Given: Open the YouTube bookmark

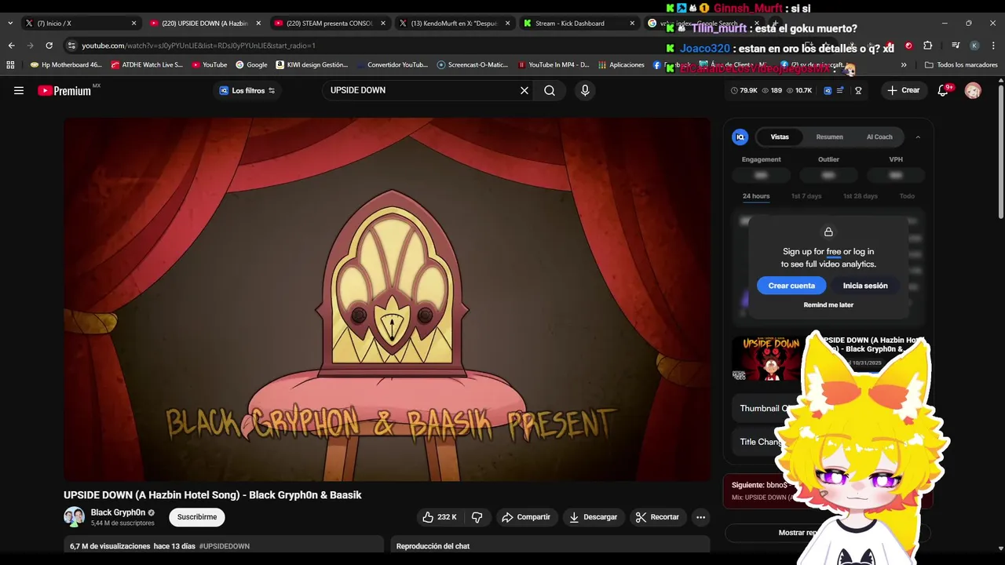Looking at the screenshot, I should (209, 65).
